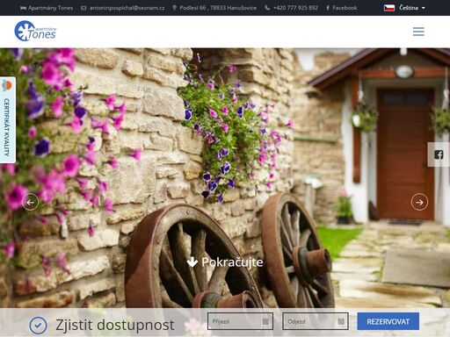
Task: Click the Czech flag icon
Action: 389,8
